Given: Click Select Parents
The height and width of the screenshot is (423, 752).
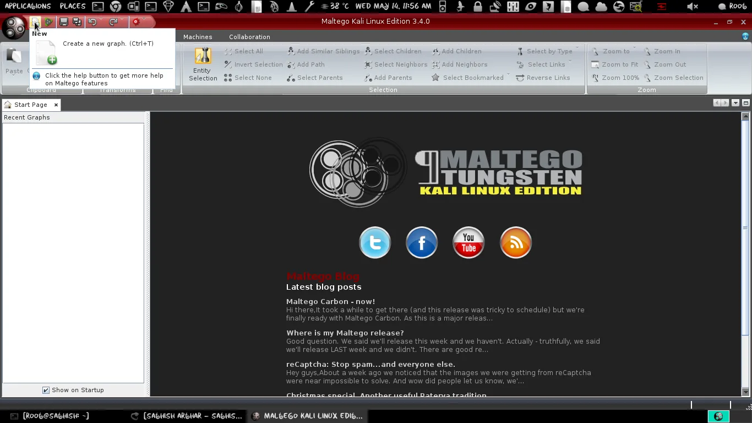Looking at the screenshot, I should click(x=315, y=78).
